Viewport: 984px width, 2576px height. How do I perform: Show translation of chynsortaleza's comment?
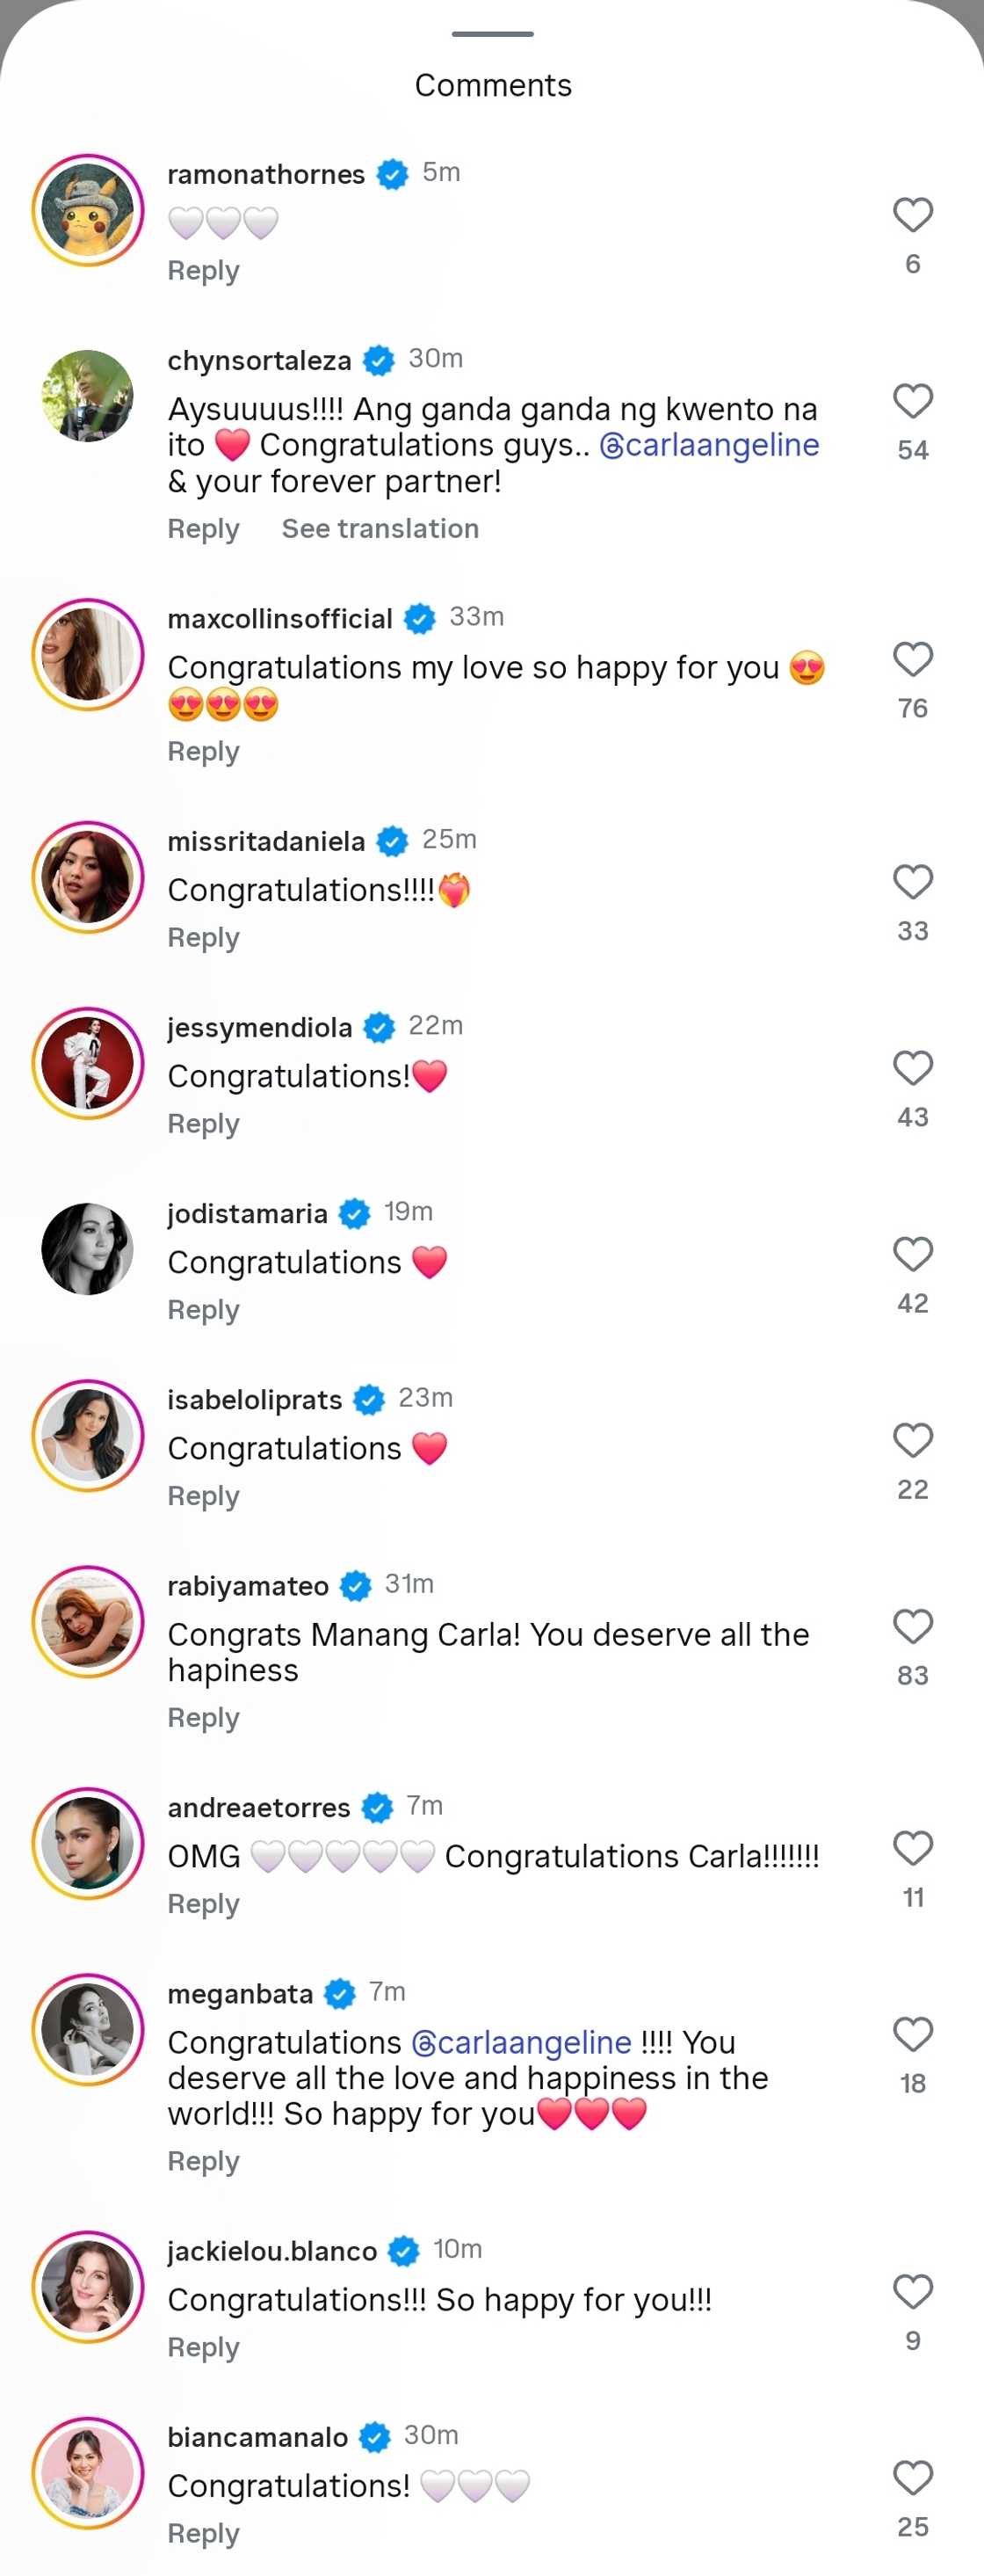click(380, 528)
